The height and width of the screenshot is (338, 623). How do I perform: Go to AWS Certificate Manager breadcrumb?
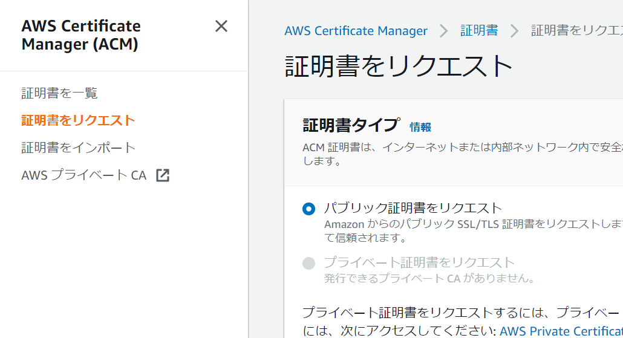(356, 31)
